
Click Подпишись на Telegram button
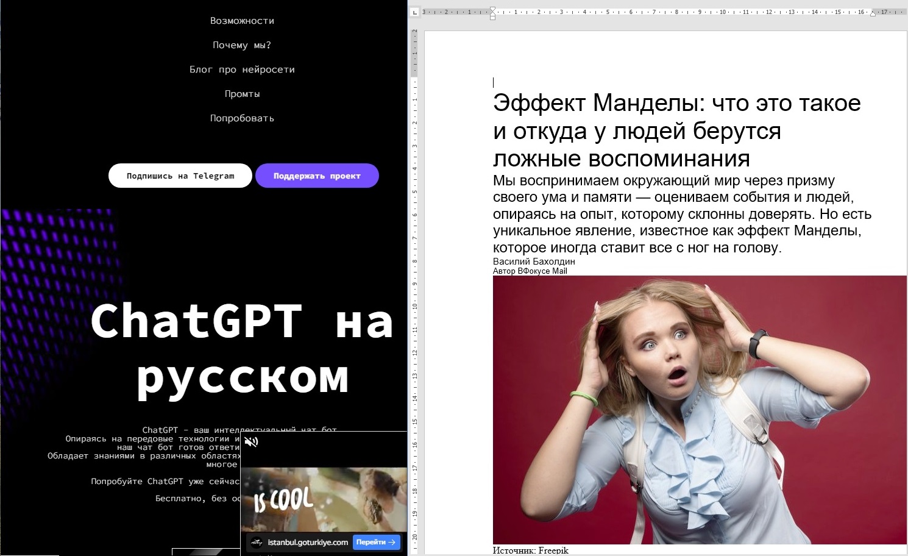pos(180,176)
